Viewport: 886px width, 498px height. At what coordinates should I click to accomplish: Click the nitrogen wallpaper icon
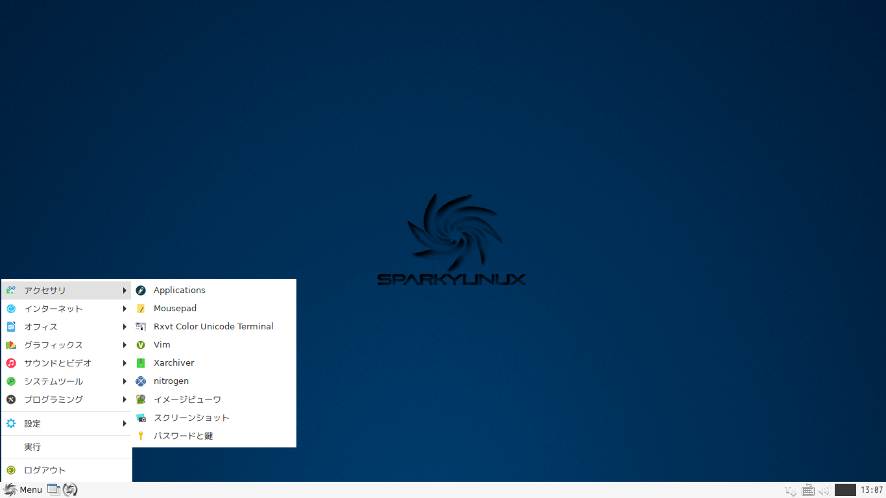(141, 381)
